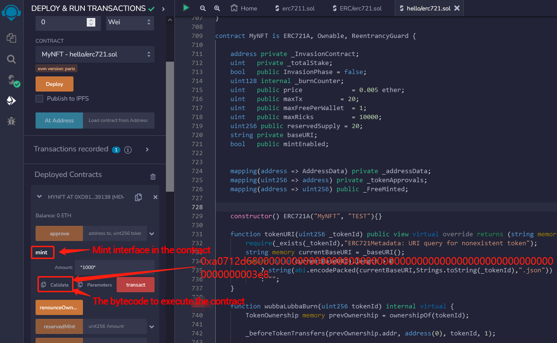The image size is (557, 343).
Task: Click the orange Deploy button
Action: tap(55, 84)
